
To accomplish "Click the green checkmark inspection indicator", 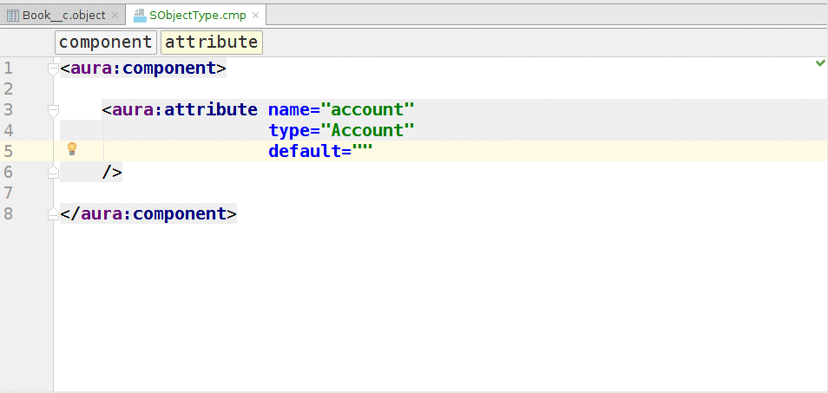I will tap(820, 63).
